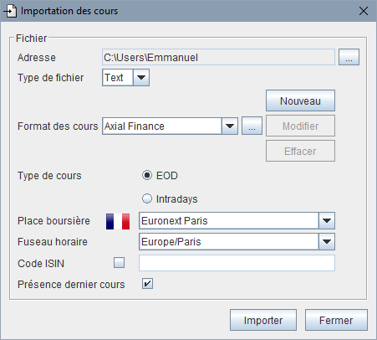Start import with the Importer button
Image resolution: width=377 pixels, height=340 pixels.
pos(263,320)
